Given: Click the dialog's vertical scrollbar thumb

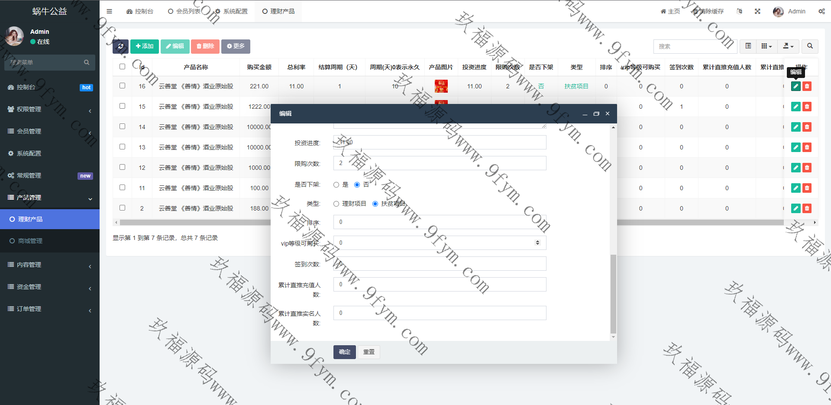Looking at the screenshot, I should 613,295.
